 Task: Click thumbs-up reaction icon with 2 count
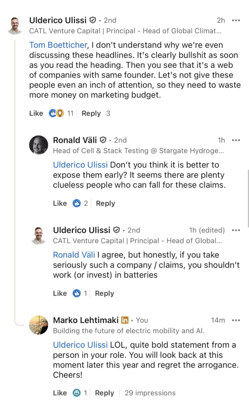(x=76, y=203)
